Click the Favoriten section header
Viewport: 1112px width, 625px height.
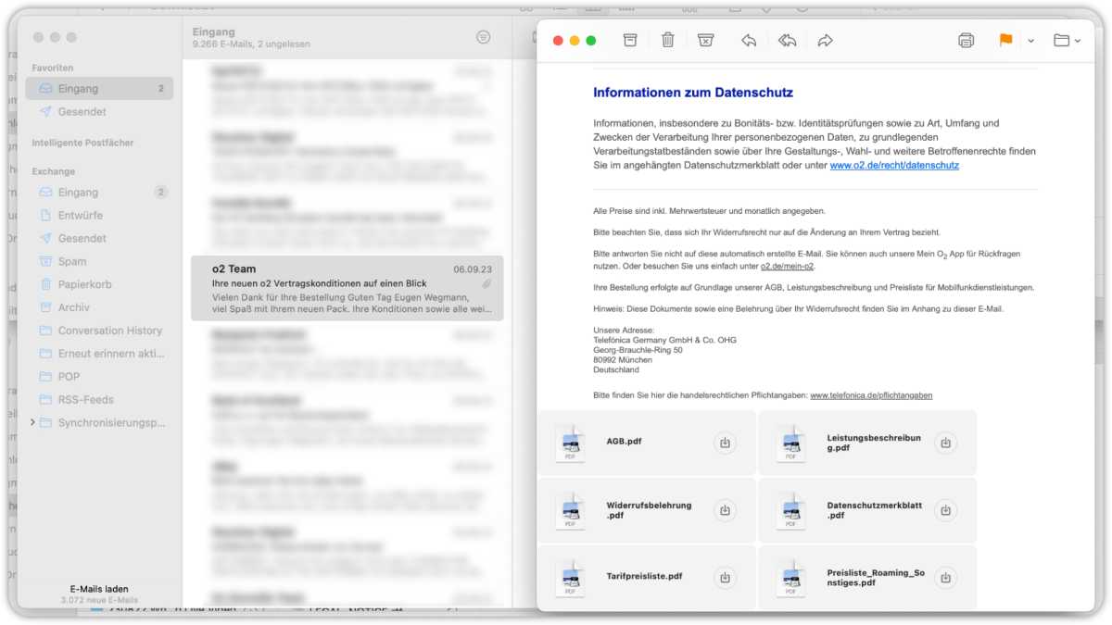click(53, 69)
